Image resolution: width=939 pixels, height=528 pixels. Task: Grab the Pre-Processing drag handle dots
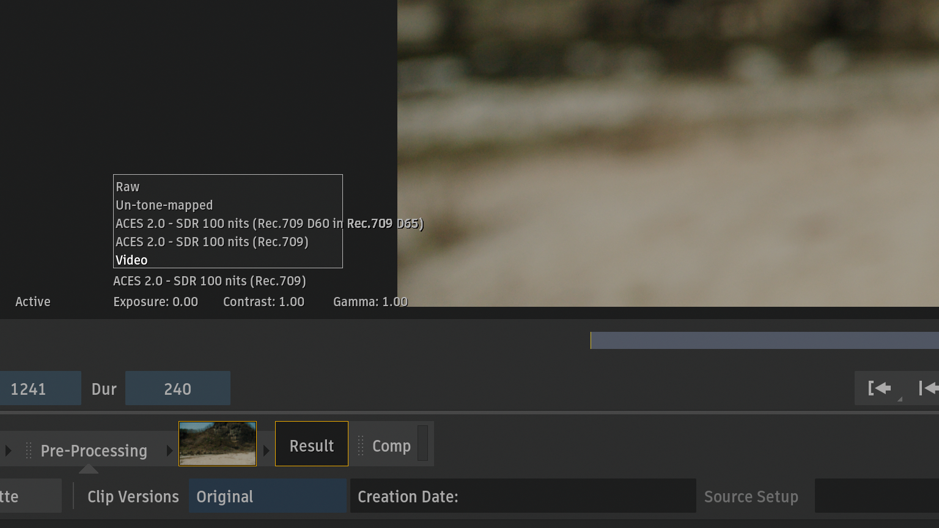pyautogui.click(x=29, y=450)
